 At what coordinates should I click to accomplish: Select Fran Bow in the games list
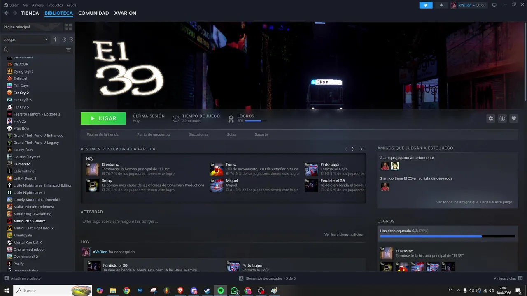click(x=21, y=129)
